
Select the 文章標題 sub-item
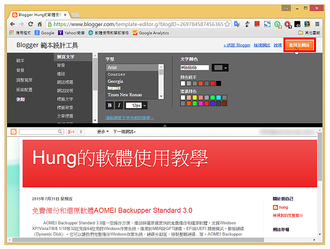65,116
